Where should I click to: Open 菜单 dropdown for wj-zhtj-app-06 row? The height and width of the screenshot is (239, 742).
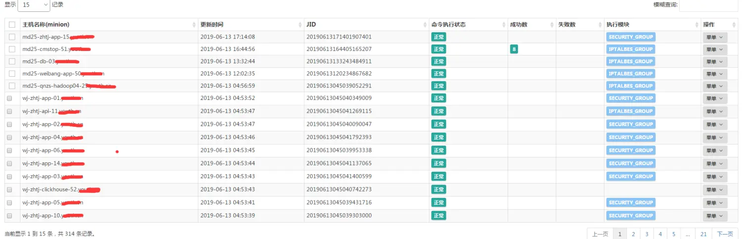[715, 151]
